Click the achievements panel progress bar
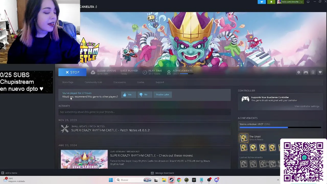327x184 pixels. (x=280, y=127)
